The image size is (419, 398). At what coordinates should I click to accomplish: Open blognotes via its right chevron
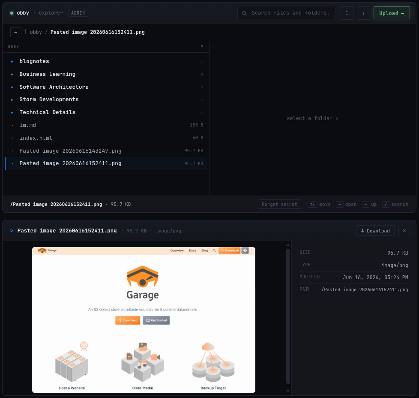202,62
